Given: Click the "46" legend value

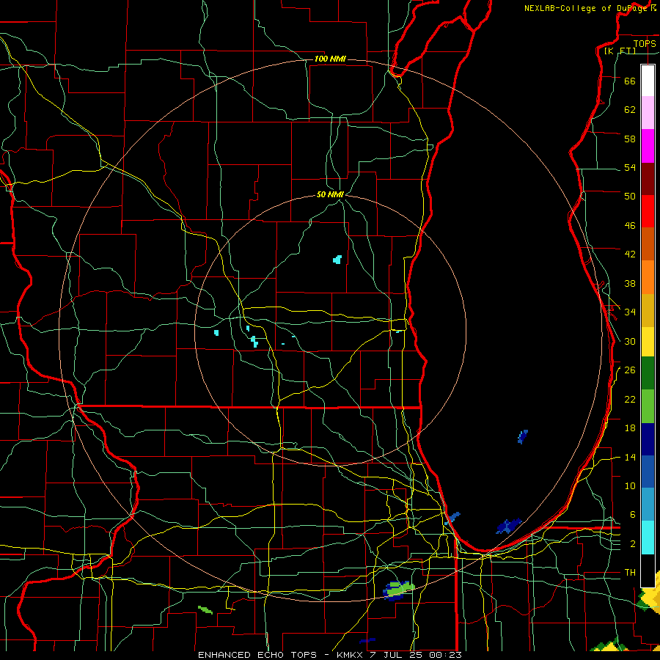Looking at the screenshot, I should click(x=630, y=226).
